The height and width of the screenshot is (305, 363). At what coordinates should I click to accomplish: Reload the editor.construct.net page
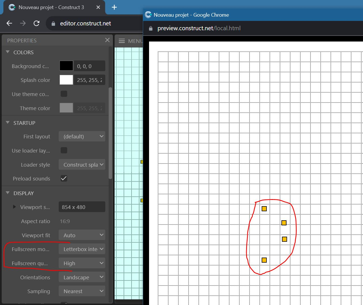pos(36,23)
